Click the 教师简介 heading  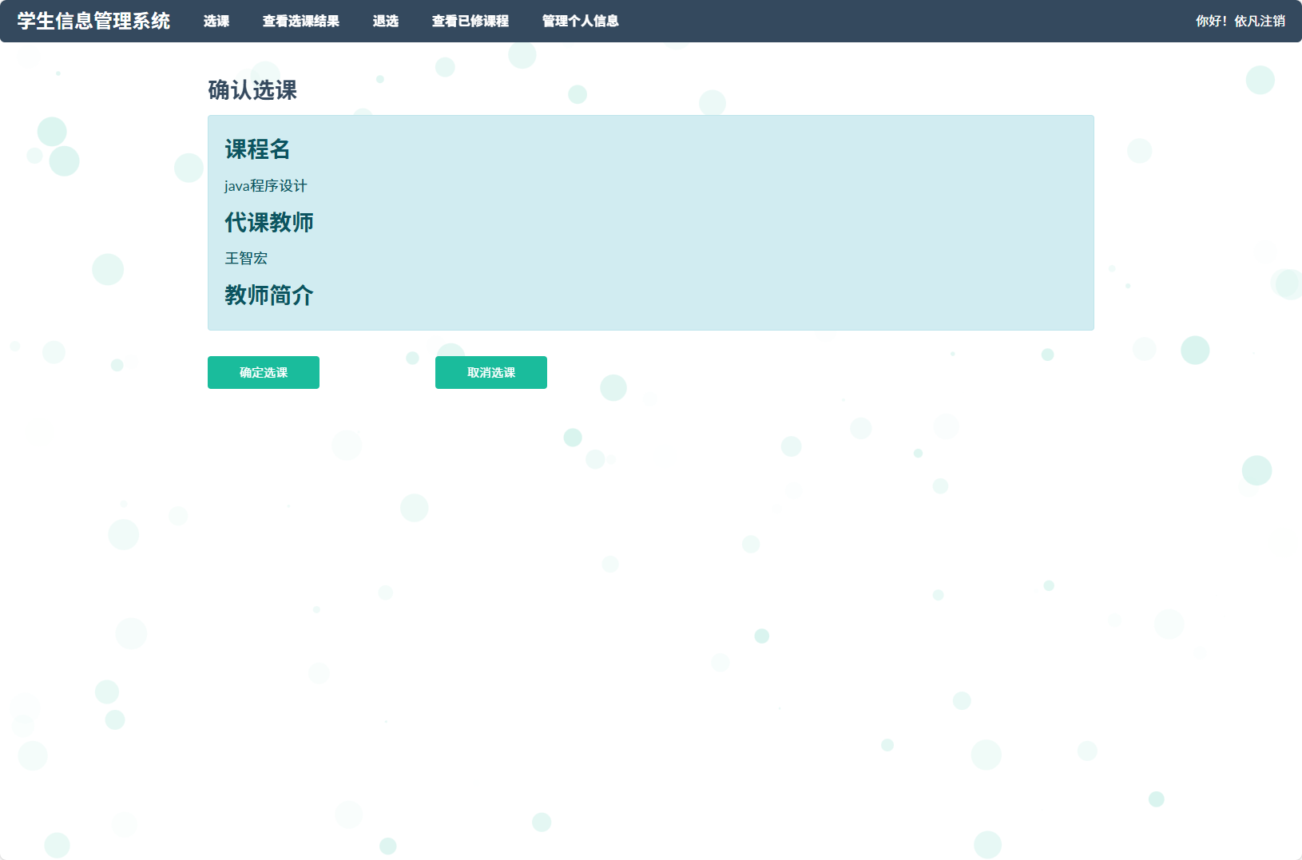268,295
